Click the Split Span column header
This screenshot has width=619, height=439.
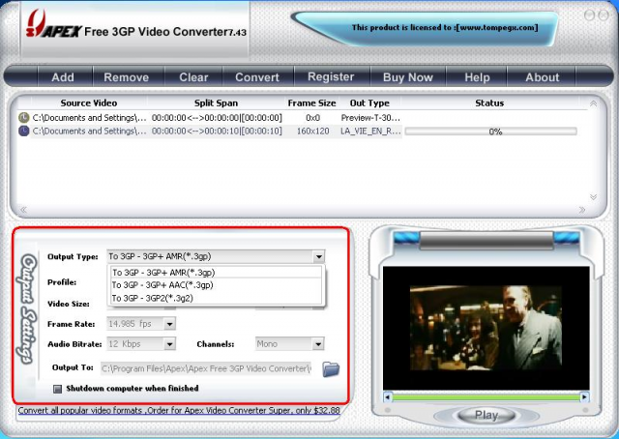point(216,103)
